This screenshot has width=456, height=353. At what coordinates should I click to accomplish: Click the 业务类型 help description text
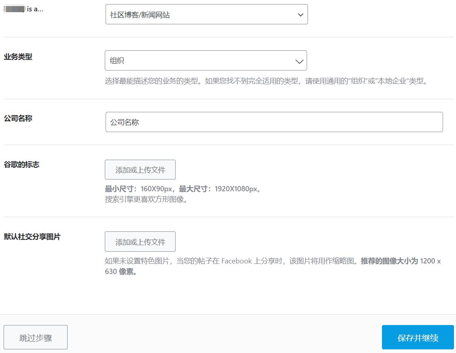point(266,81)
